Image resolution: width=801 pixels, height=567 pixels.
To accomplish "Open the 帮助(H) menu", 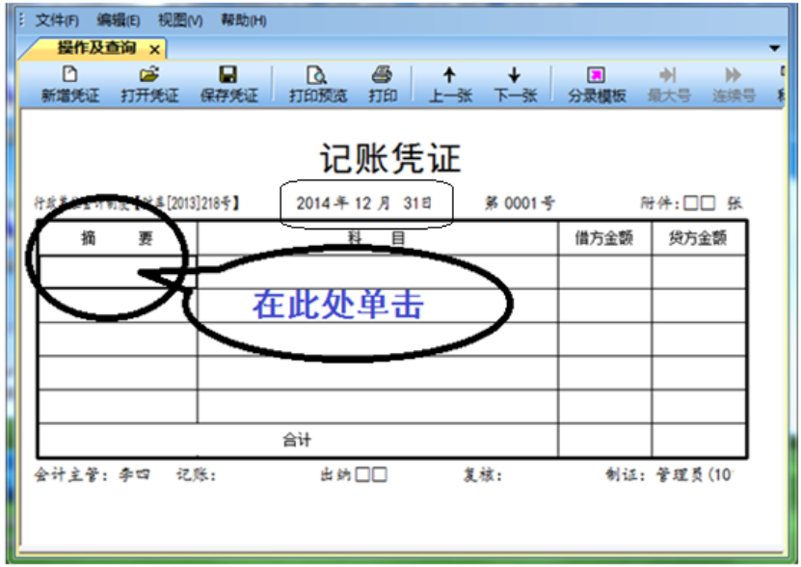I will pos(243,20).
